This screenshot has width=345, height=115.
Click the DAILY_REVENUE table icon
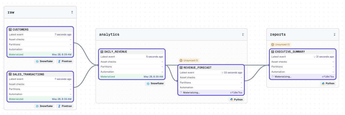coord(102,52)
